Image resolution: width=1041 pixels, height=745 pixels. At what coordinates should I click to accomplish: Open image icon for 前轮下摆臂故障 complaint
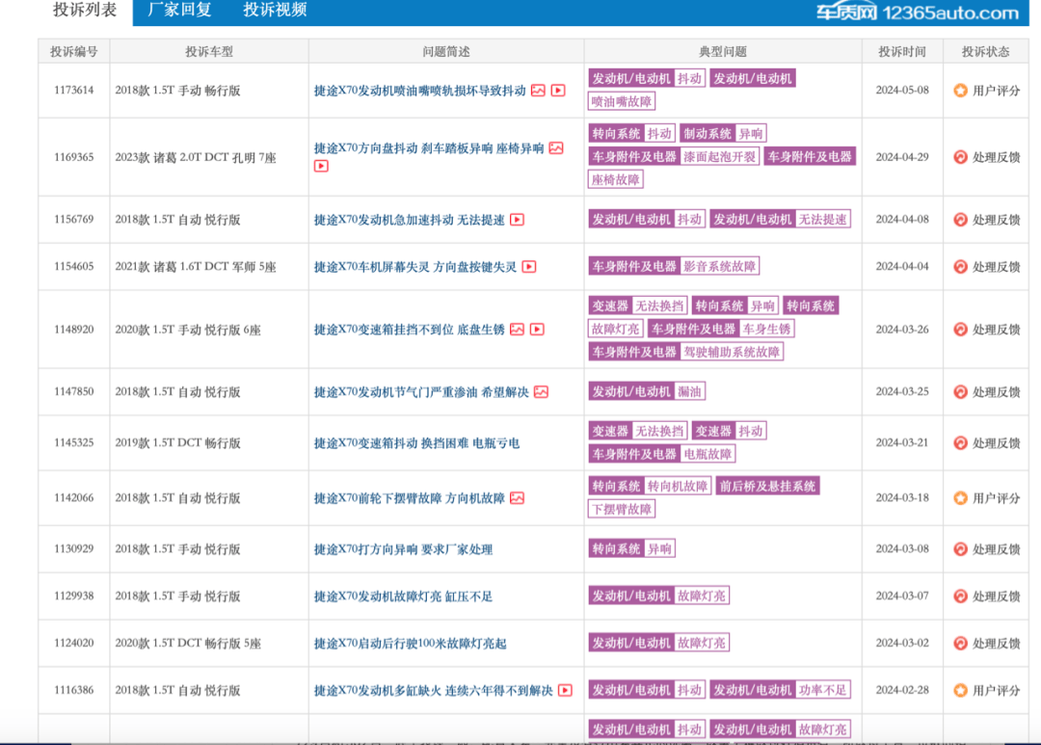[x=518, y=498]
